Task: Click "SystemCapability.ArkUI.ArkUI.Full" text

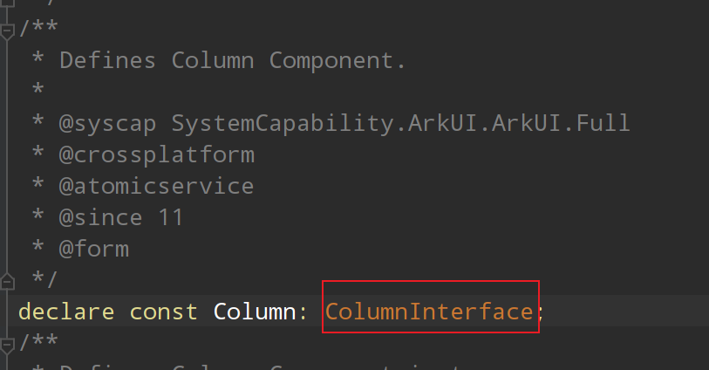Action: [400, 123]
